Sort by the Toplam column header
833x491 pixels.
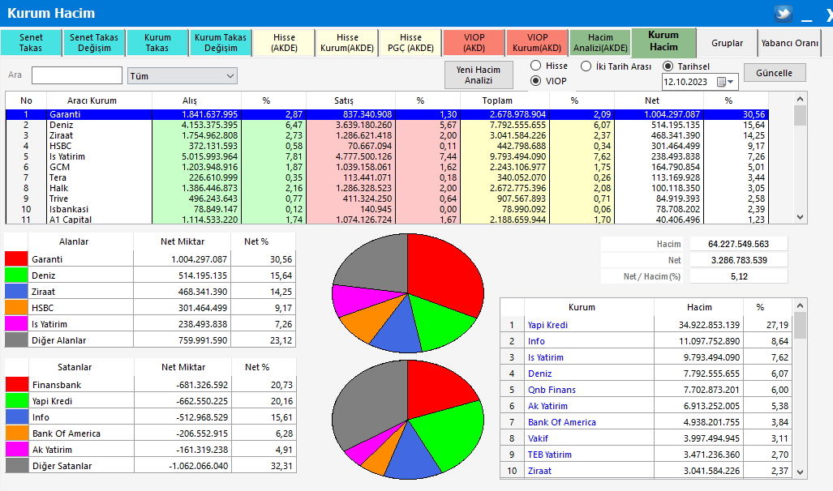505,100
